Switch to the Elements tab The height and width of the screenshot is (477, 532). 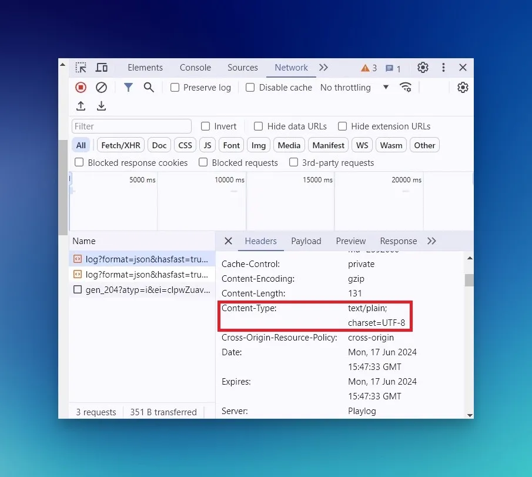tap(145, 68)
